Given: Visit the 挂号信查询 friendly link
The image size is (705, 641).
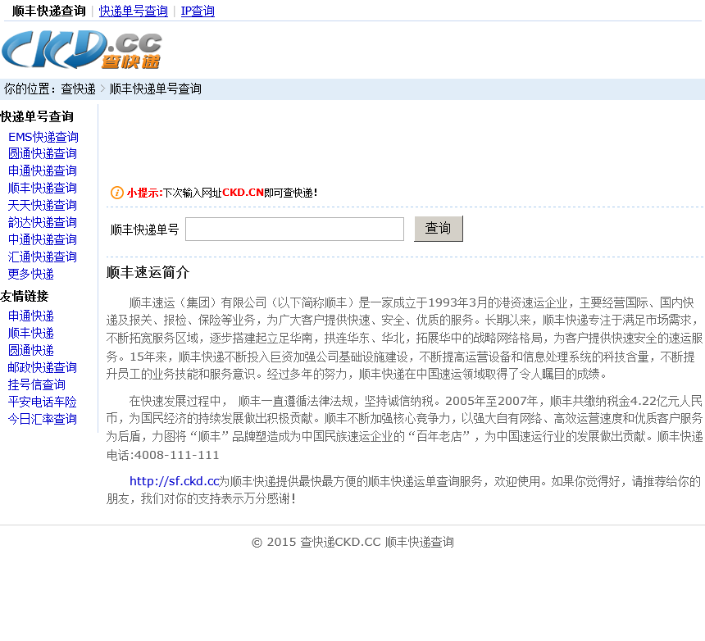Looking at the screenshot, I should pyautogui.click(x=37, y=384).
